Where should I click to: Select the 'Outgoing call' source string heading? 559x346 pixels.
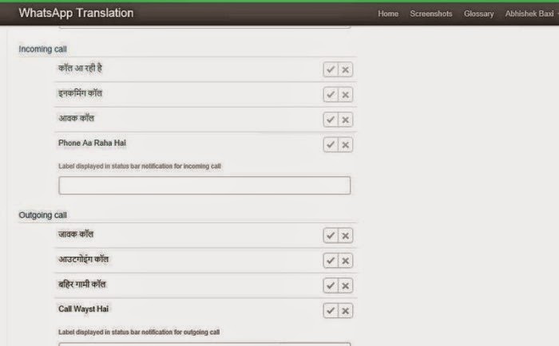[42, 215]
